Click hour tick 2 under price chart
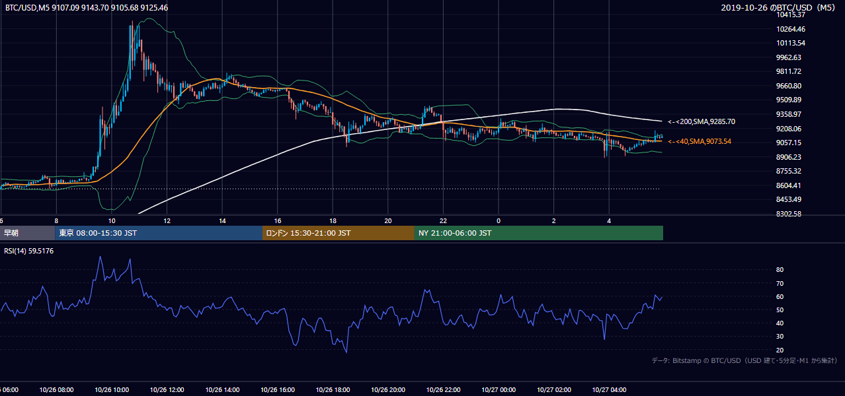Viewport: 845px width, 396px height. [554, 221]
